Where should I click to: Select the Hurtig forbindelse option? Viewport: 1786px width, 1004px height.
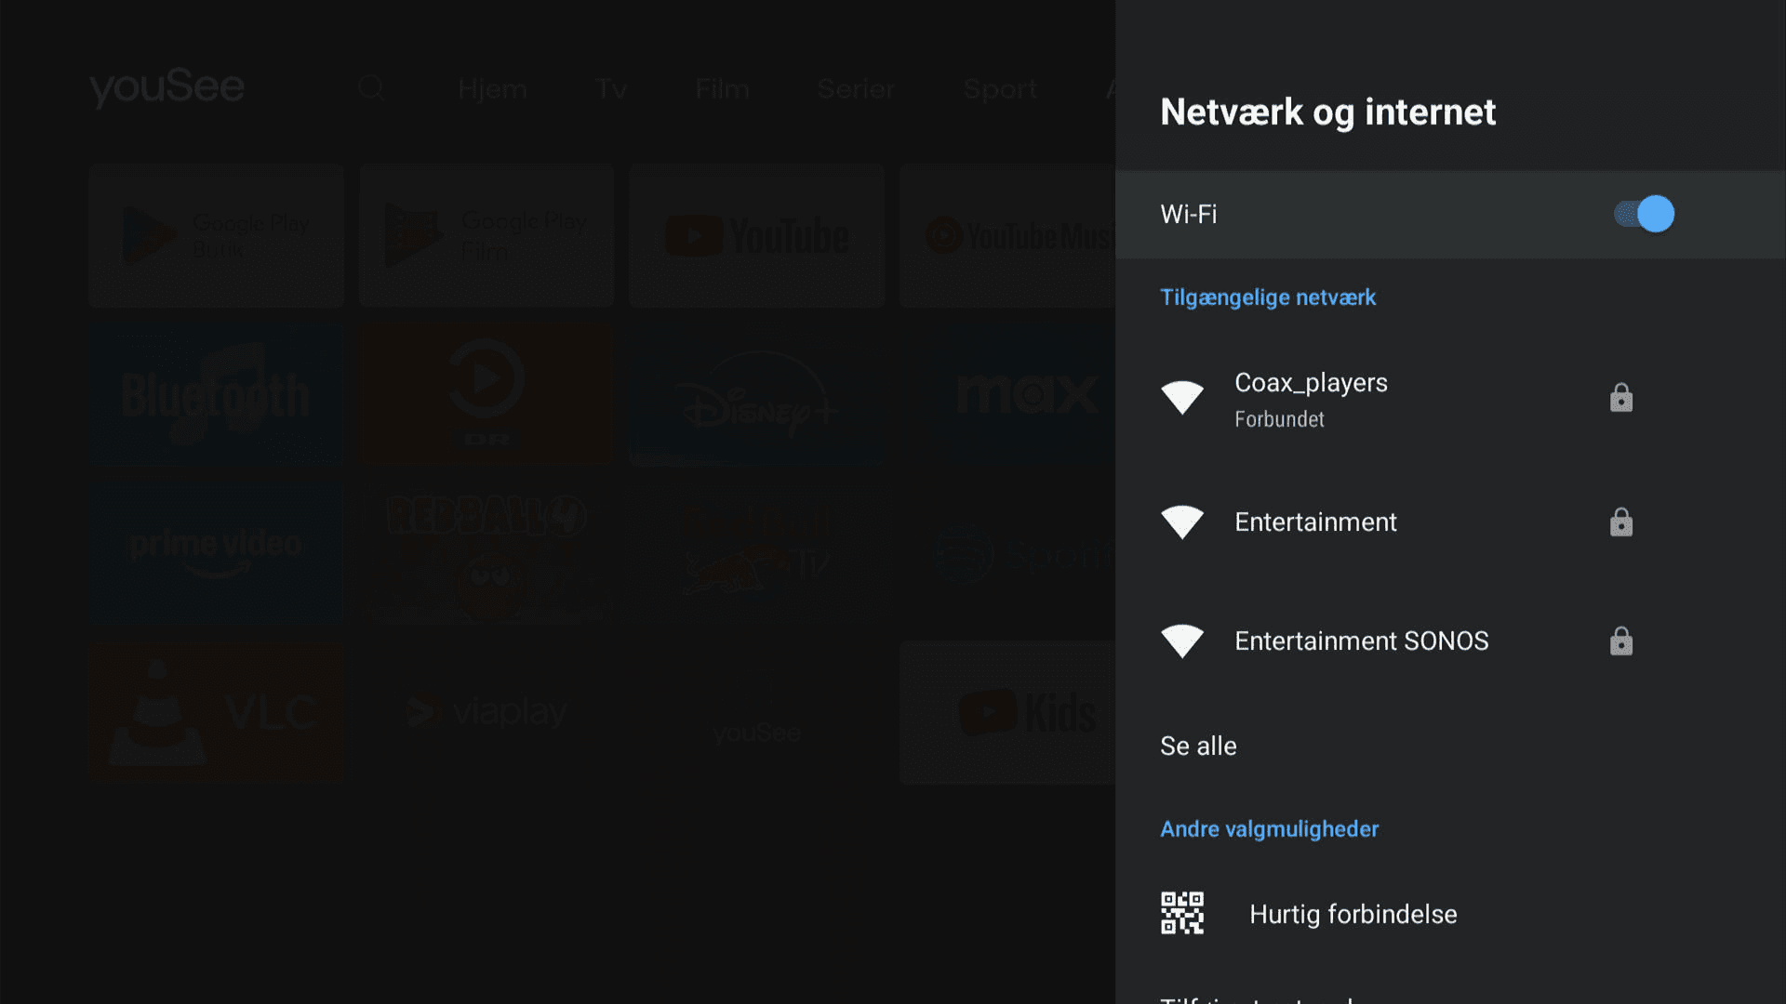[x=1353, y=914]
